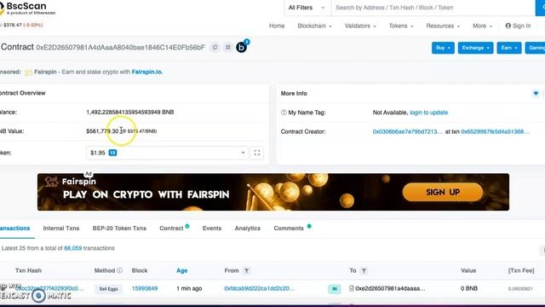
Task: Click the Sell Eggs method badge
Action: (x=108, y=288)
